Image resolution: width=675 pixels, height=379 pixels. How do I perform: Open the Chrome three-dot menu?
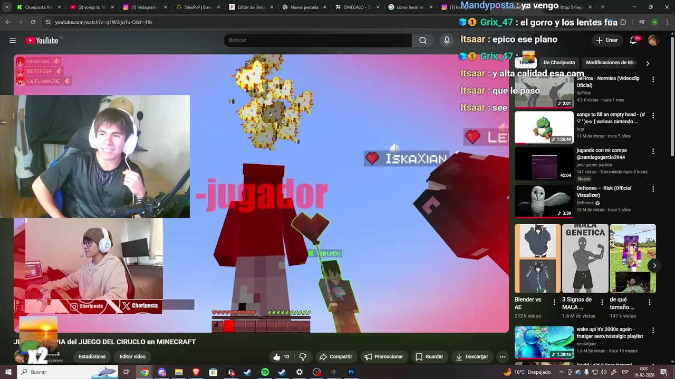(x=667, y=22)
